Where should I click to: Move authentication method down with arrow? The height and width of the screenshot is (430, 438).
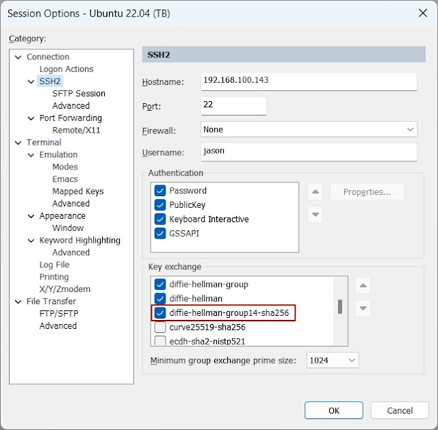[315, 215]
